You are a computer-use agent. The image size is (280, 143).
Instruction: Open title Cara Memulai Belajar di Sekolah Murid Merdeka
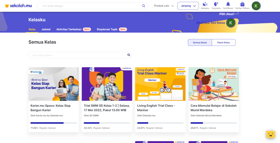click(x=214, y=108)
